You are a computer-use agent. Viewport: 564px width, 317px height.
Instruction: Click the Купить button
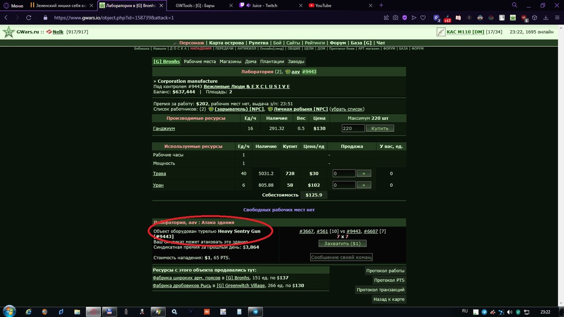(380, 129)
